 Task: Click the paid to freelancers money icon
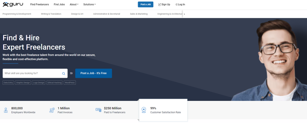98,110
